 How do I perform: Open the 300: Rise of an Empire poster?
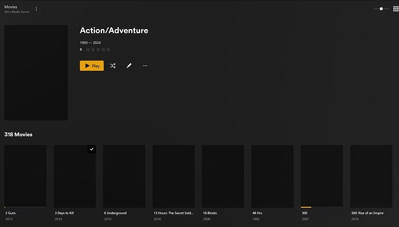[371, 177]
